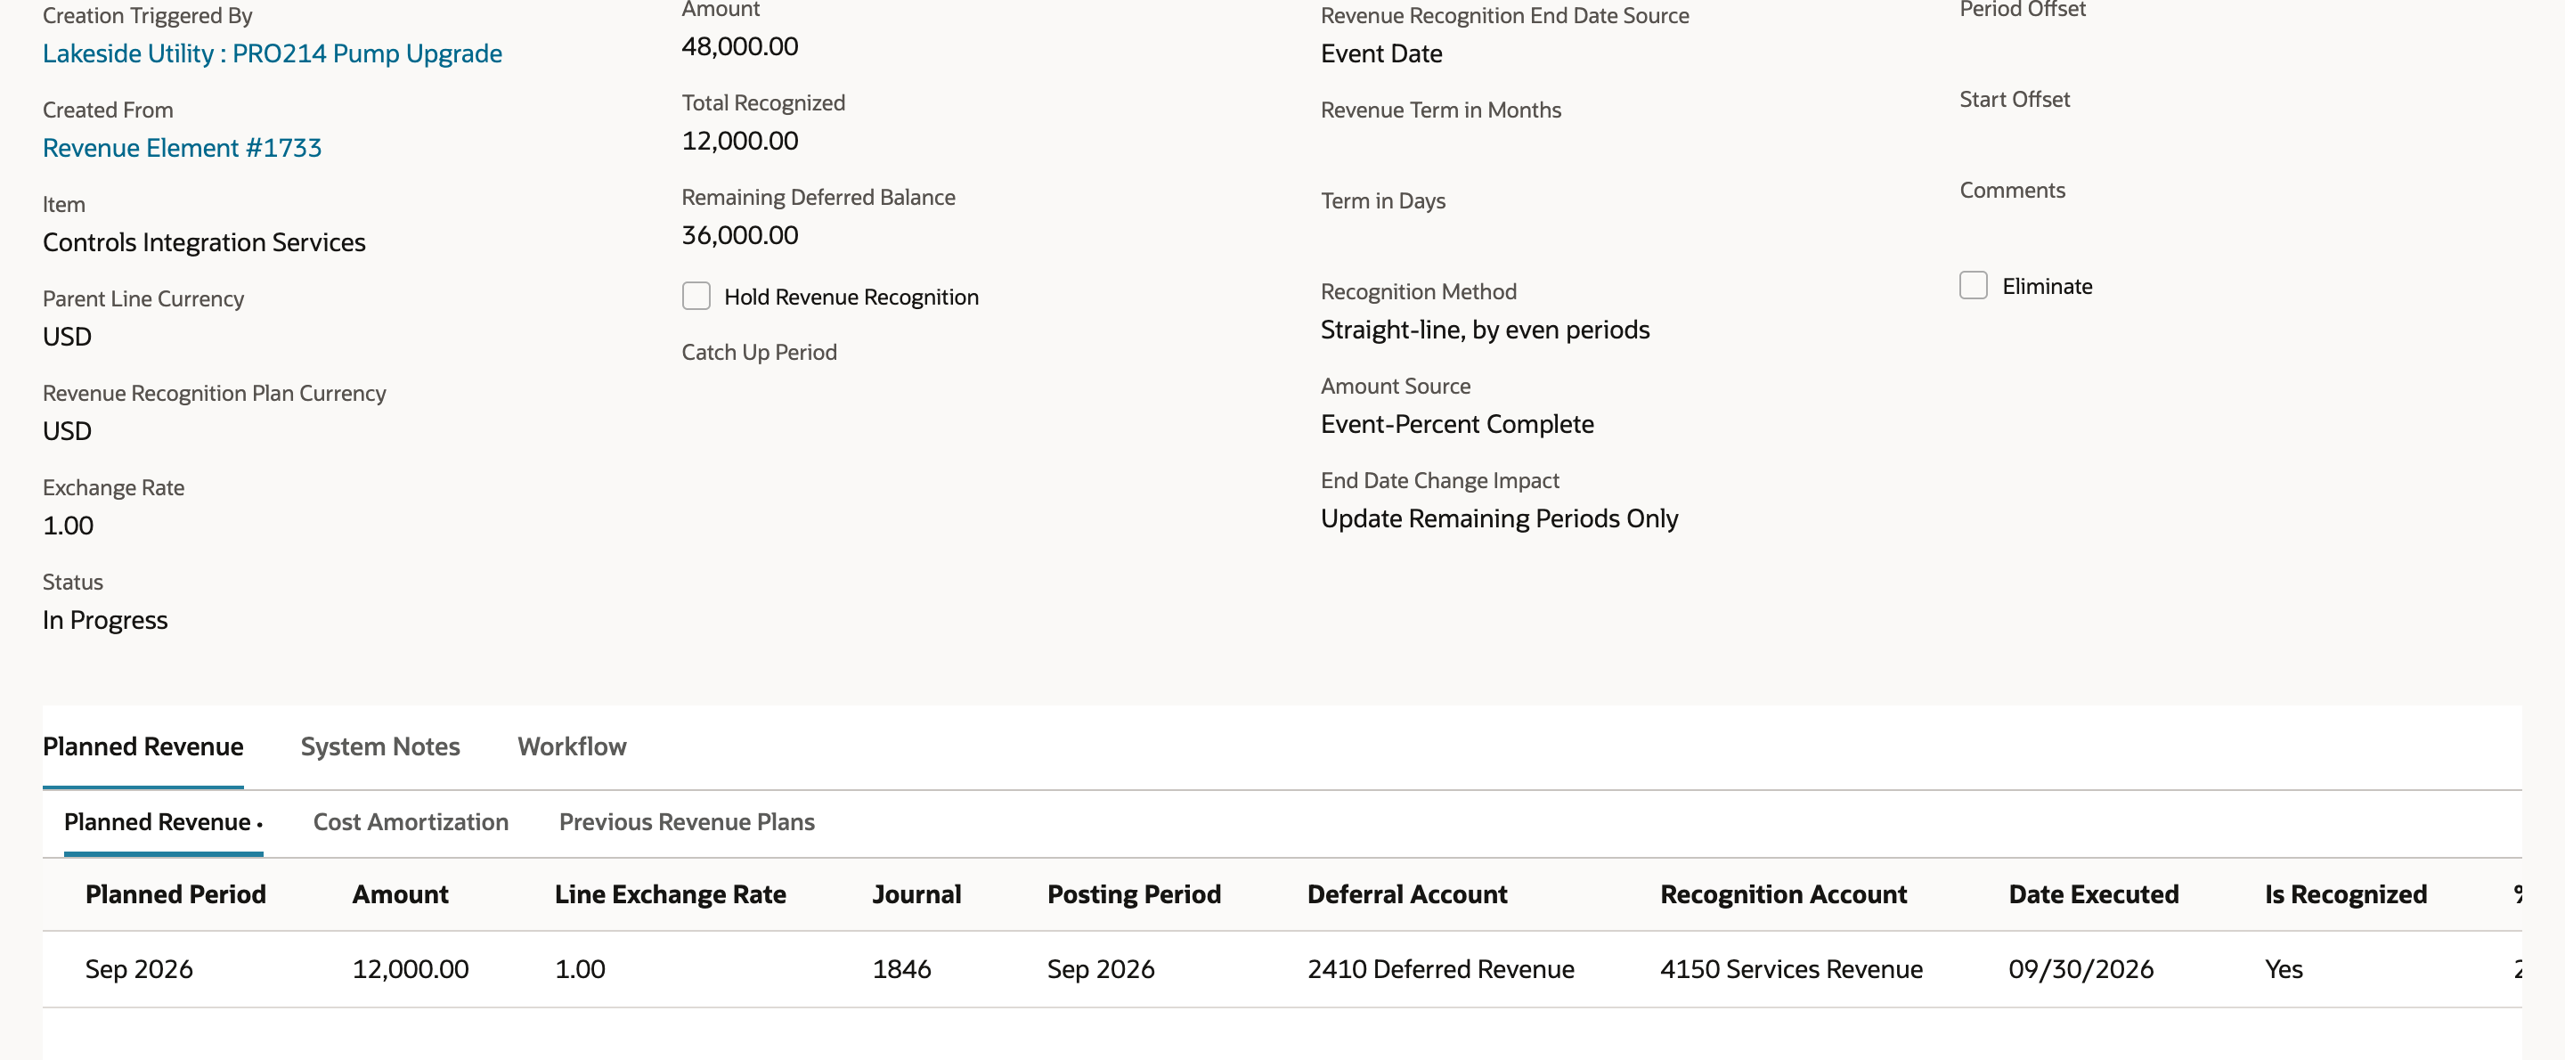Switch to the System Notes tab

click(380, 746)
